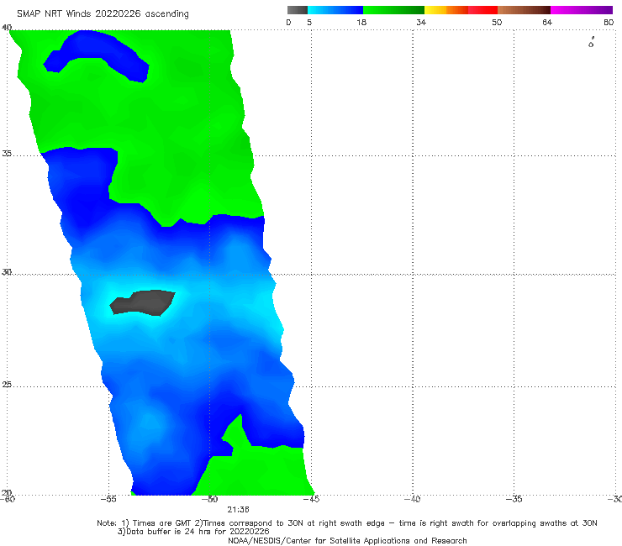Click the longitude label -50
The height and width of the screenshot is (546, 622).
pyautogui.click(x=209, y=499)
